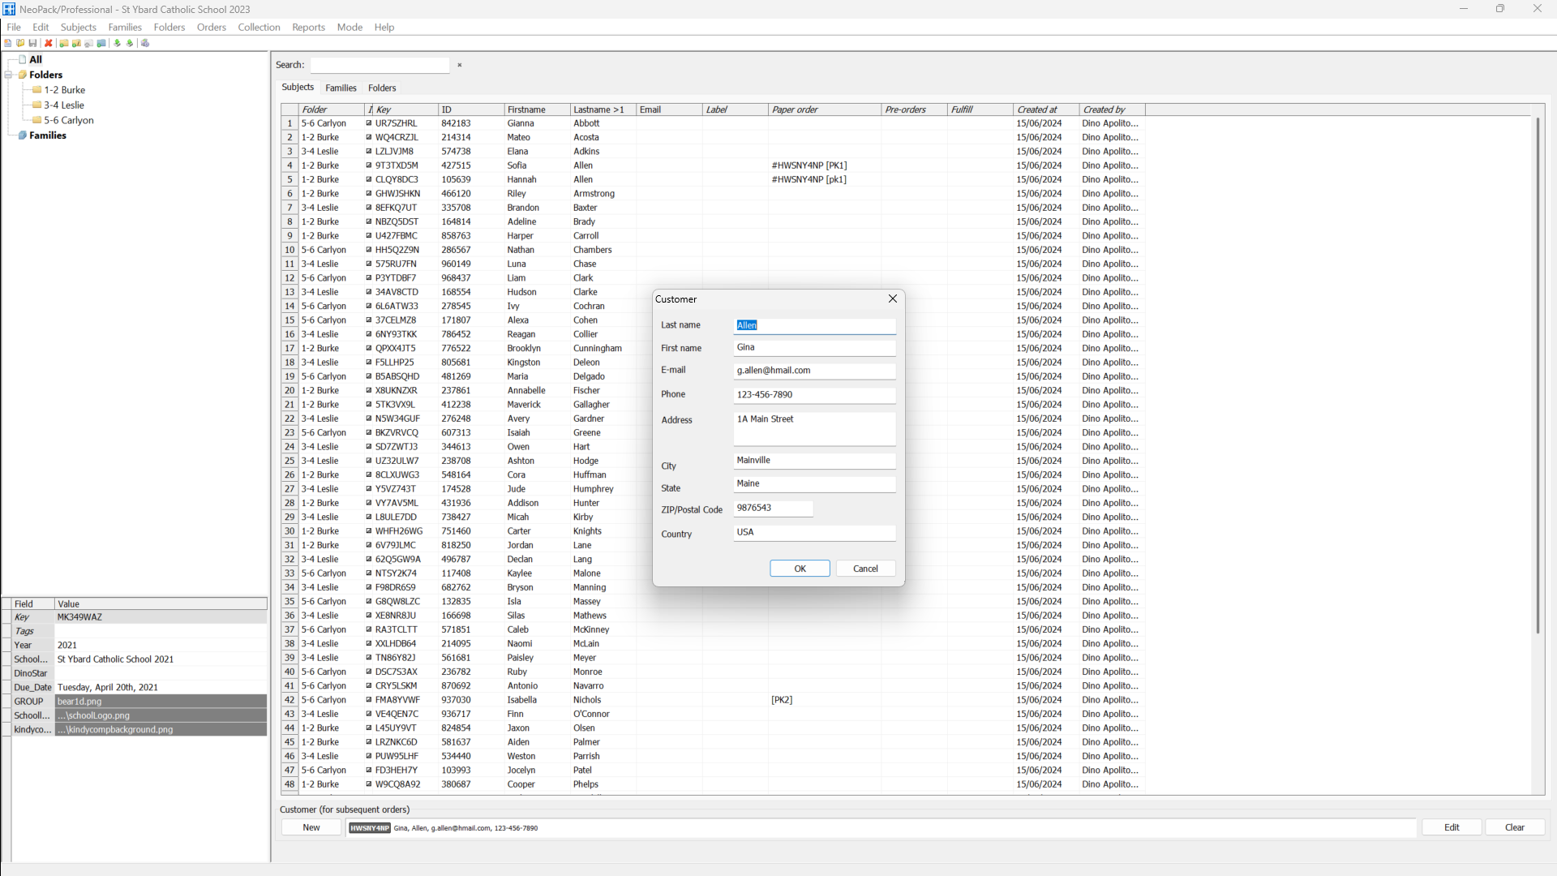Click row header number 10

pos(290,250)
